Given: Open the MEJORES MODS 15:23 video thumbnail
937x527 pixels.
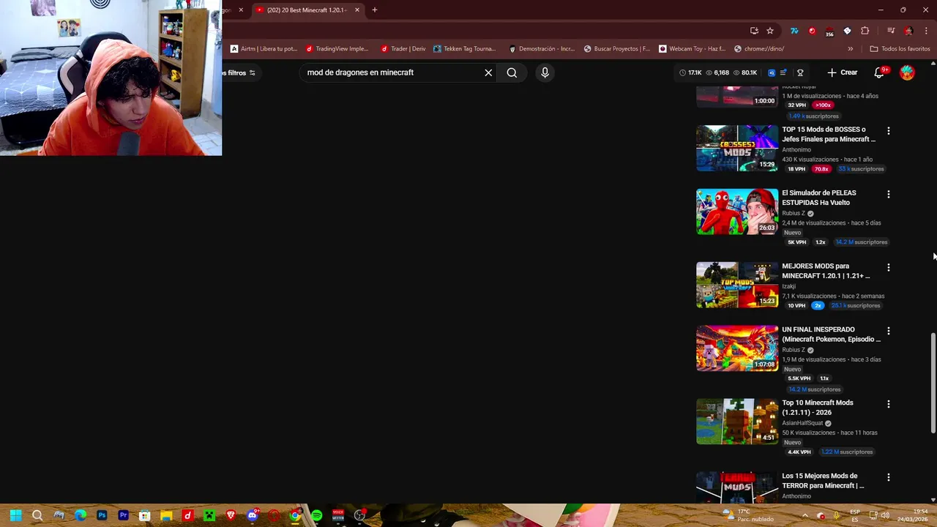Looking at the screenshot, I should pyautogui.click(x=737, y=285).
